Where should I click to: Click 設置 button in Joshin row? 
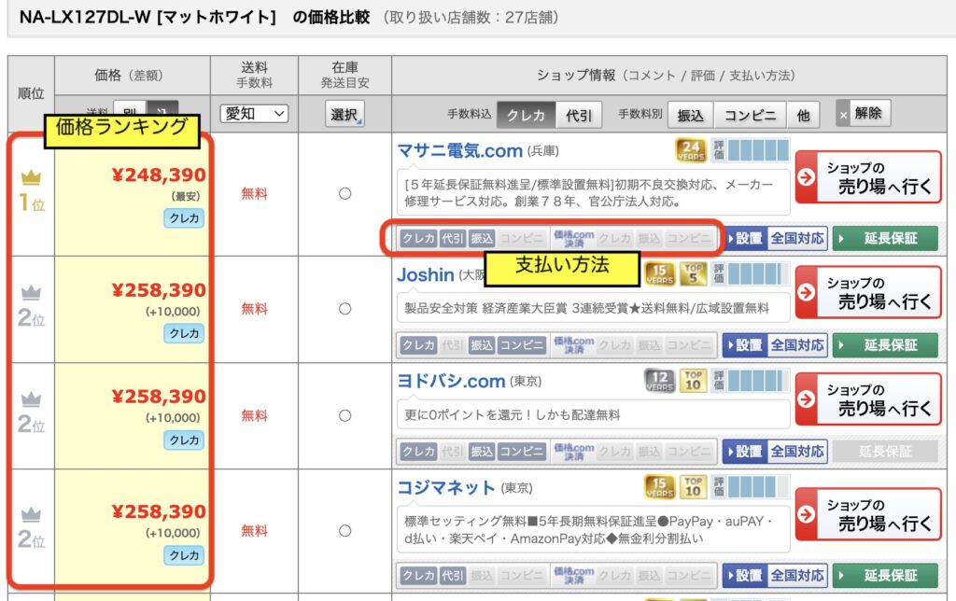744,345
